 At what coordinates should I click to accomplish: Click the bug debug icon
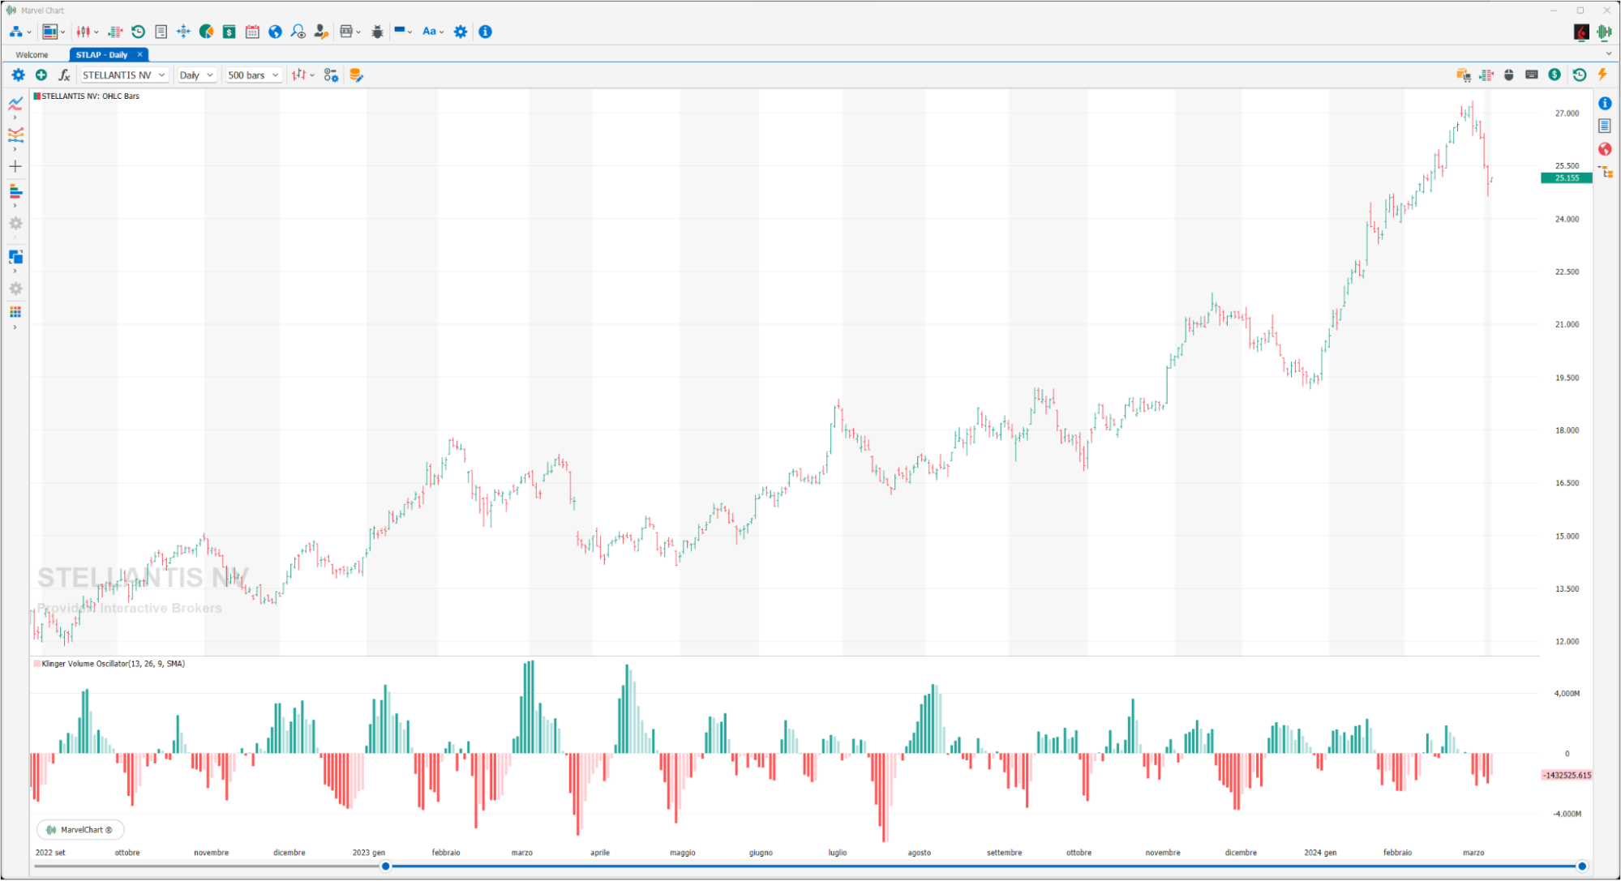pyautogui.click(x=378, y=32)
